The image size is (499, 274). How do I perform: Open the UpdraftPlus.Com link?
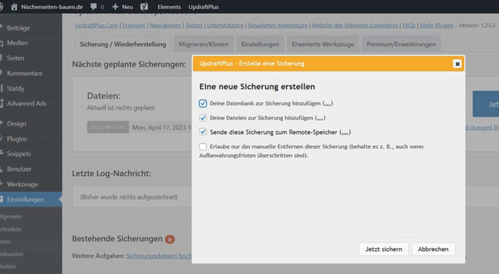coord(96,26)
